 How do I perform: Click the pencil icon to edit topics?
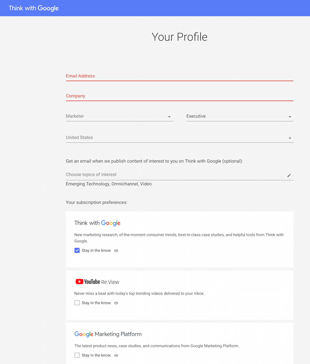click(x=289, y=175)
